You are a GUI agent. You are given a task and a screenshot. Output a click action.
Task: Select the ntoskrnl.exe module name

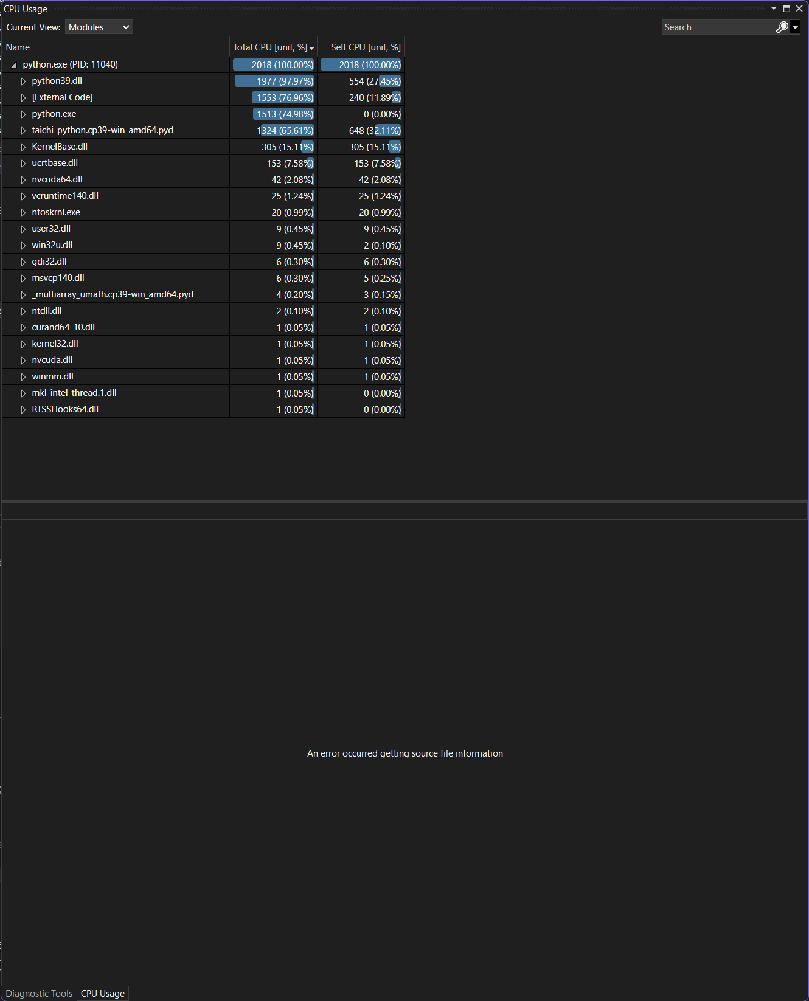[56, 212]
